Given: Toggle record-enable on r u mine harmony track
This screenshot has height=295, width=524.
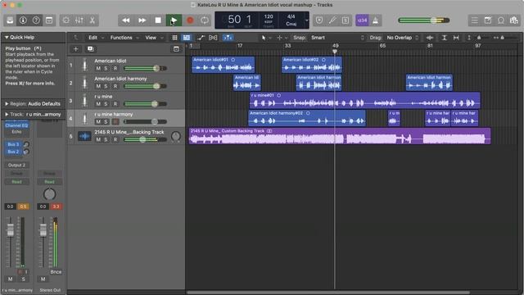Looking at the screenshot, I should click(x=115, y=122).
